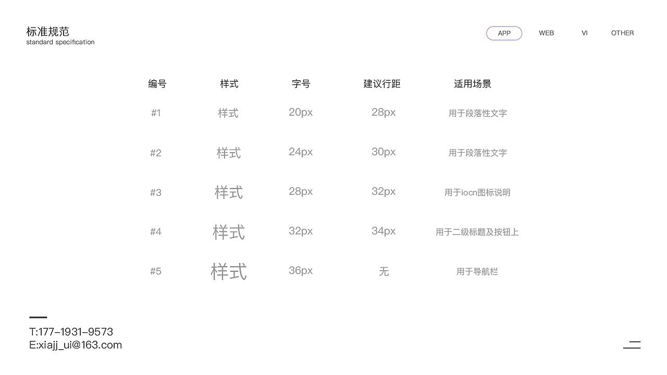Select the #2 style row sample
The height and width of the screenshot is (375, 667).
(x=228, y=153)
